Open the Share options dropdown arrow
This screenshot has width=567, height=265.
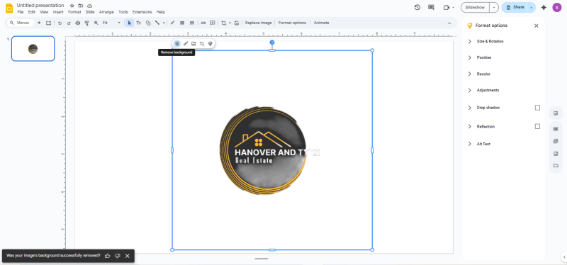pos(531,7)
